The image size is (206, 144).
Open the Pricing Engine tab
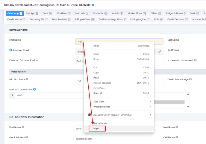(140, 19)
